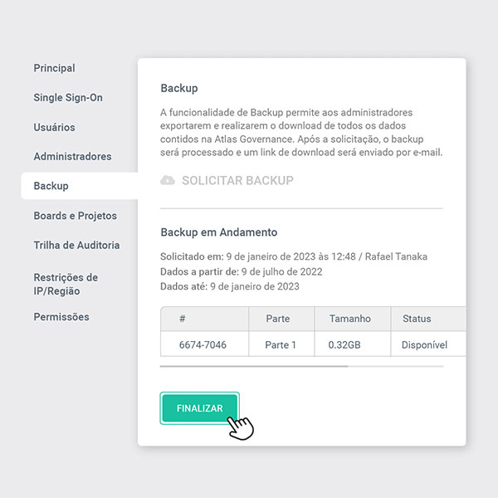
Task: Go to Single Sign-On settings
Action: [x=68, y=97]
